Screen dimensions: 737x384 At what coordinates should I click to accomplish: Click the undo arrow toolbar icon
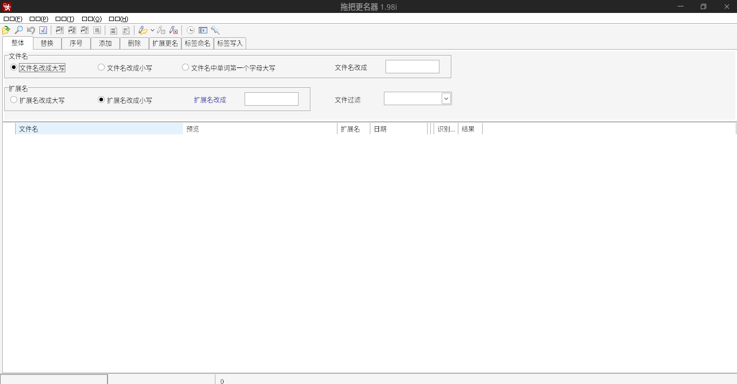(x=31, y=30)
